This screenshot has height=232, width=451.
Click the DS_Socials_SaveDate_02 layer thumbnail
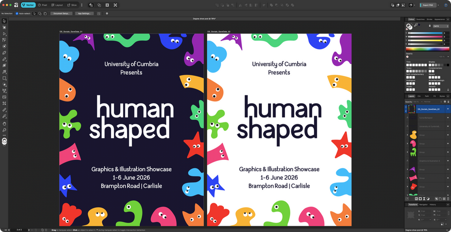point(412,109)
